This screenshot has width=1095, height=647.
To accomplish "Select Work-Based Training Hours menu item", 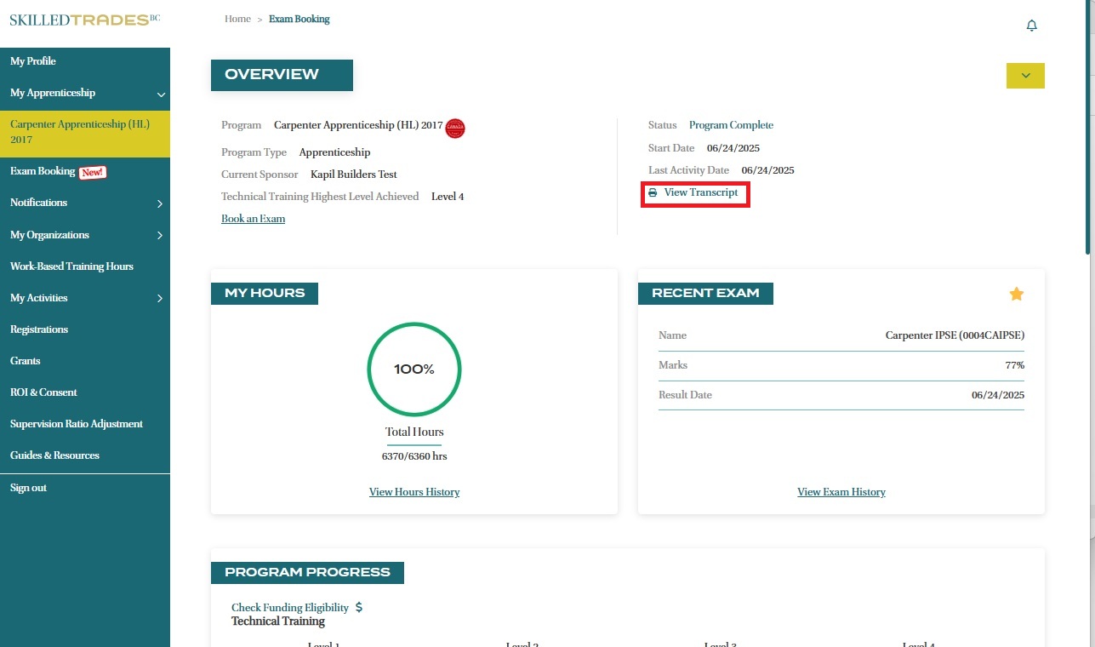I will click(x=71, y=266).
